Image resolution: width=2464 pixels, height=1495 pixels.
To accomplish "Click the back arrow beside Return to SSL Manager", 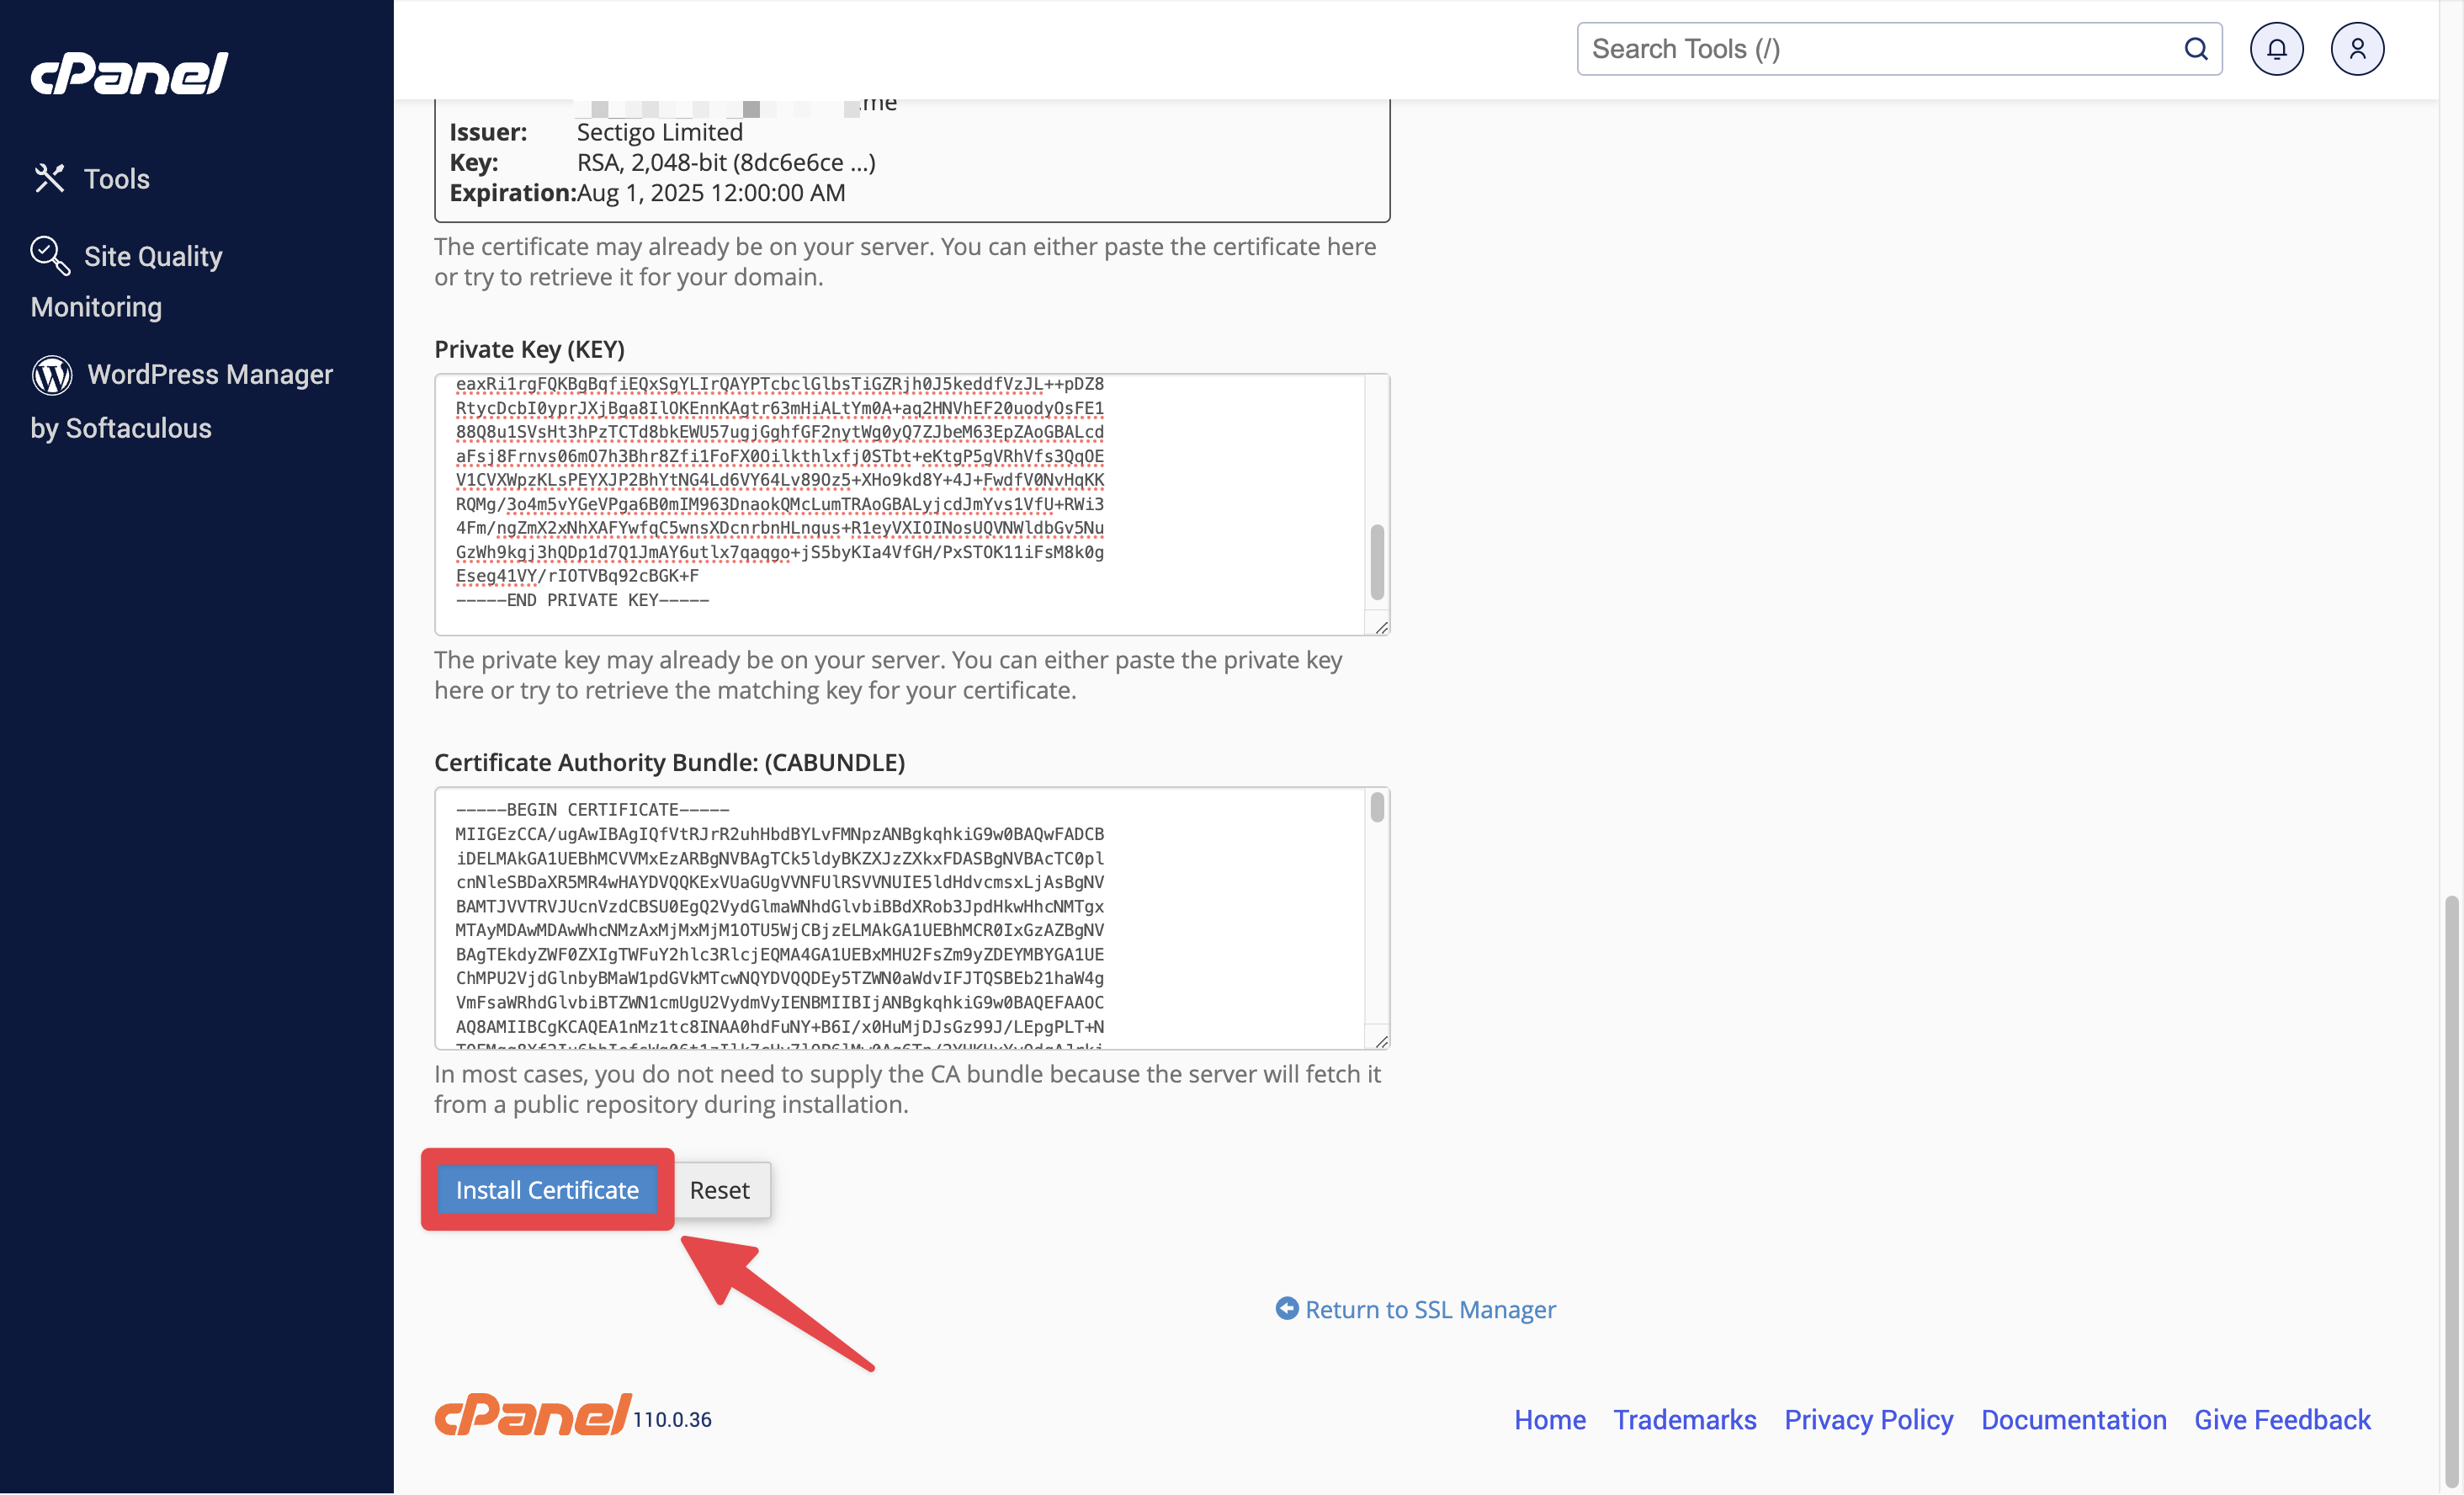I will (x=1287, y=1308).
